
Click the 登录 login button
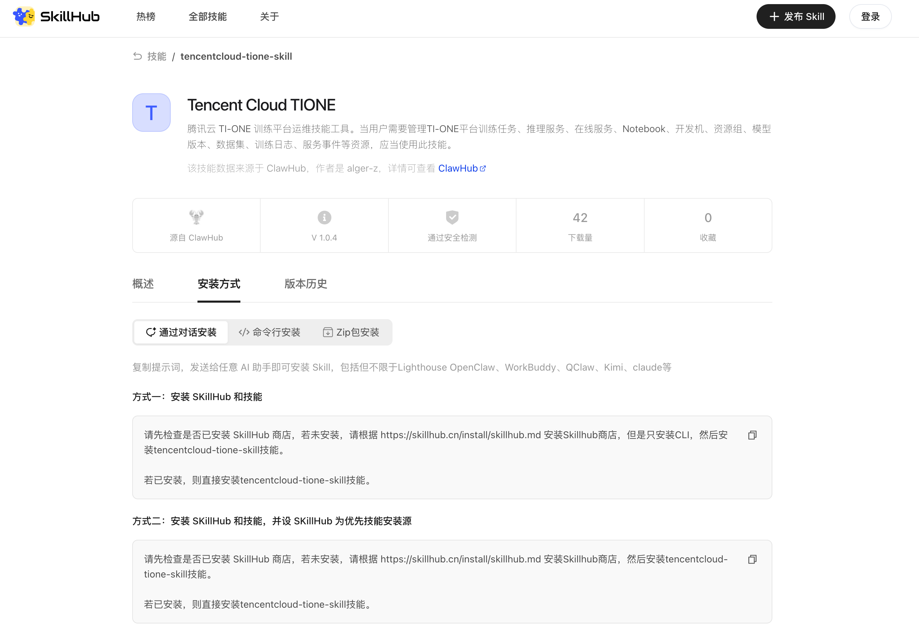pos(870,16)
